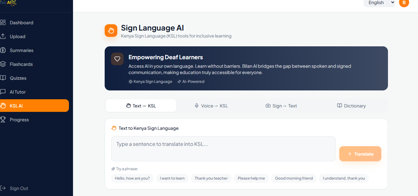
Task: Click the Kenya Sign Language (KSL) tools subtitle
Action: click(x=176, y=36)
